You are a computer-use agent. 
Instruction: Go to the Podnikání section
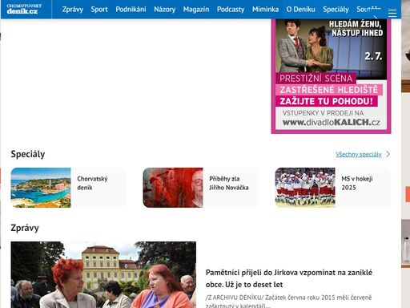click(131, 10)
